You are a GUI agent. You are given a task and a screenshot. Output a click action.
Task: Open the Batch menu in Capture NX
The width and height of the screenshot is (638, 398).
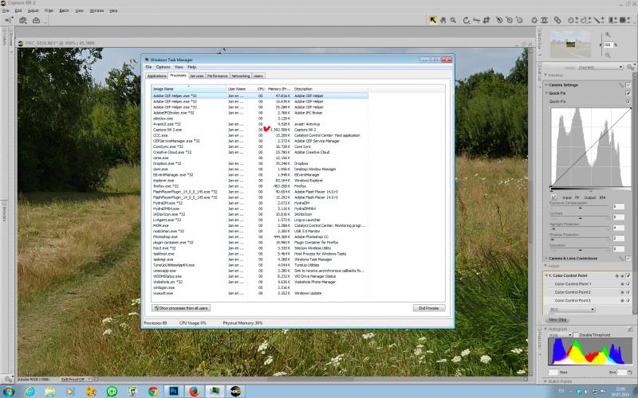pos(64,10)
